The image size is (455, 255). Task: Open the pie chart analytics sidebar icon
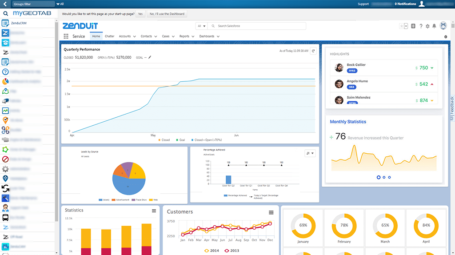(x=5, y=81)
